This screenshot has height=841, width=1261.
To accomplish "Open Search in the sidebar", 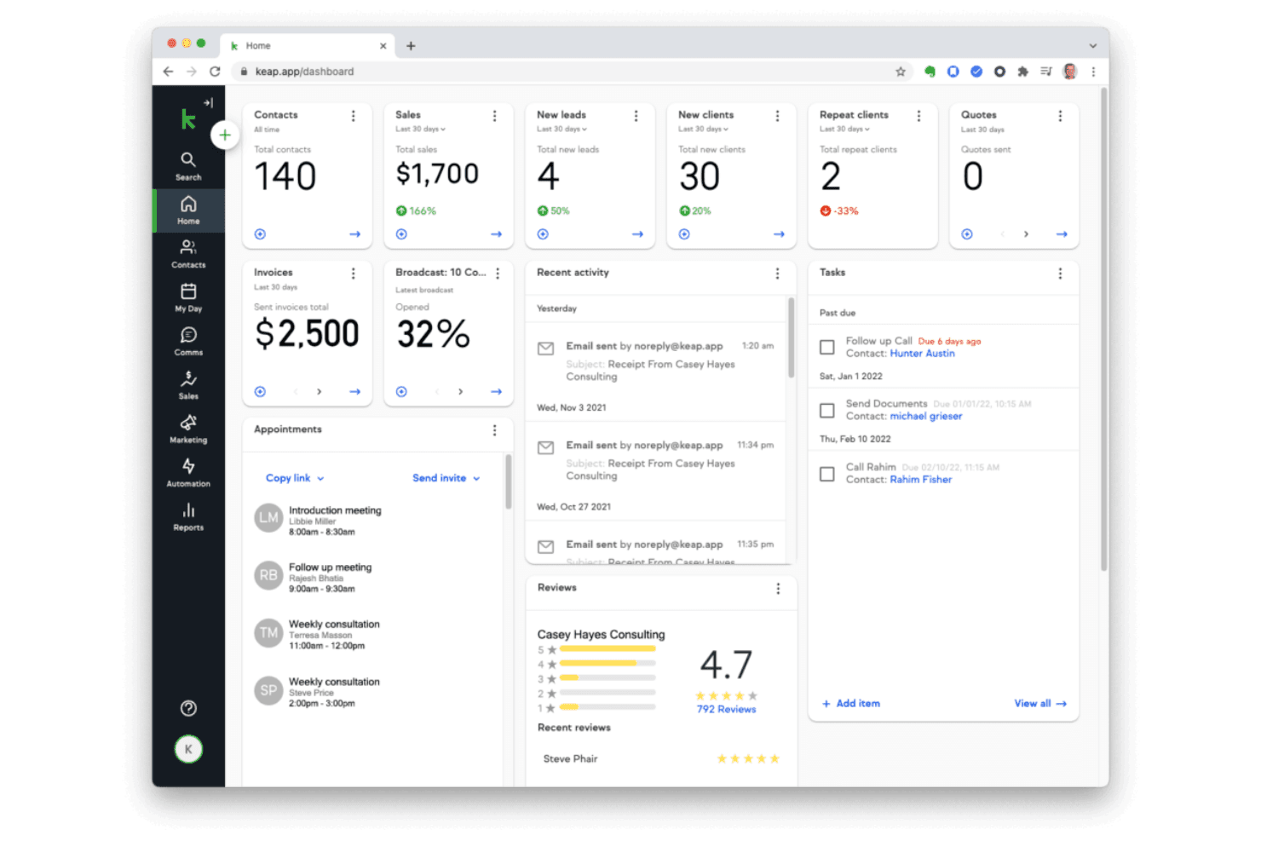I will coord(188,166).
